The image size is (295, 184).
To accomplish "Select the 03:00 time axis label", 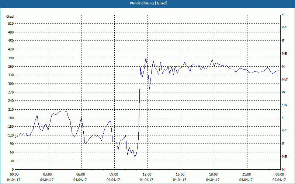I will [48, 174].
